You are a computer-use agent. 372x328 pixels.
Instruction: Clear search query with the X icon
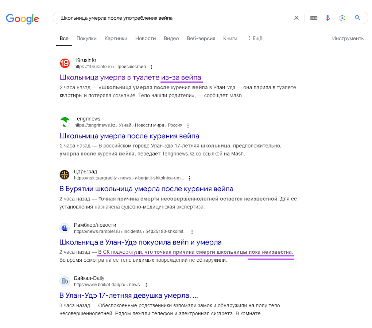click(x=296, y=18)
